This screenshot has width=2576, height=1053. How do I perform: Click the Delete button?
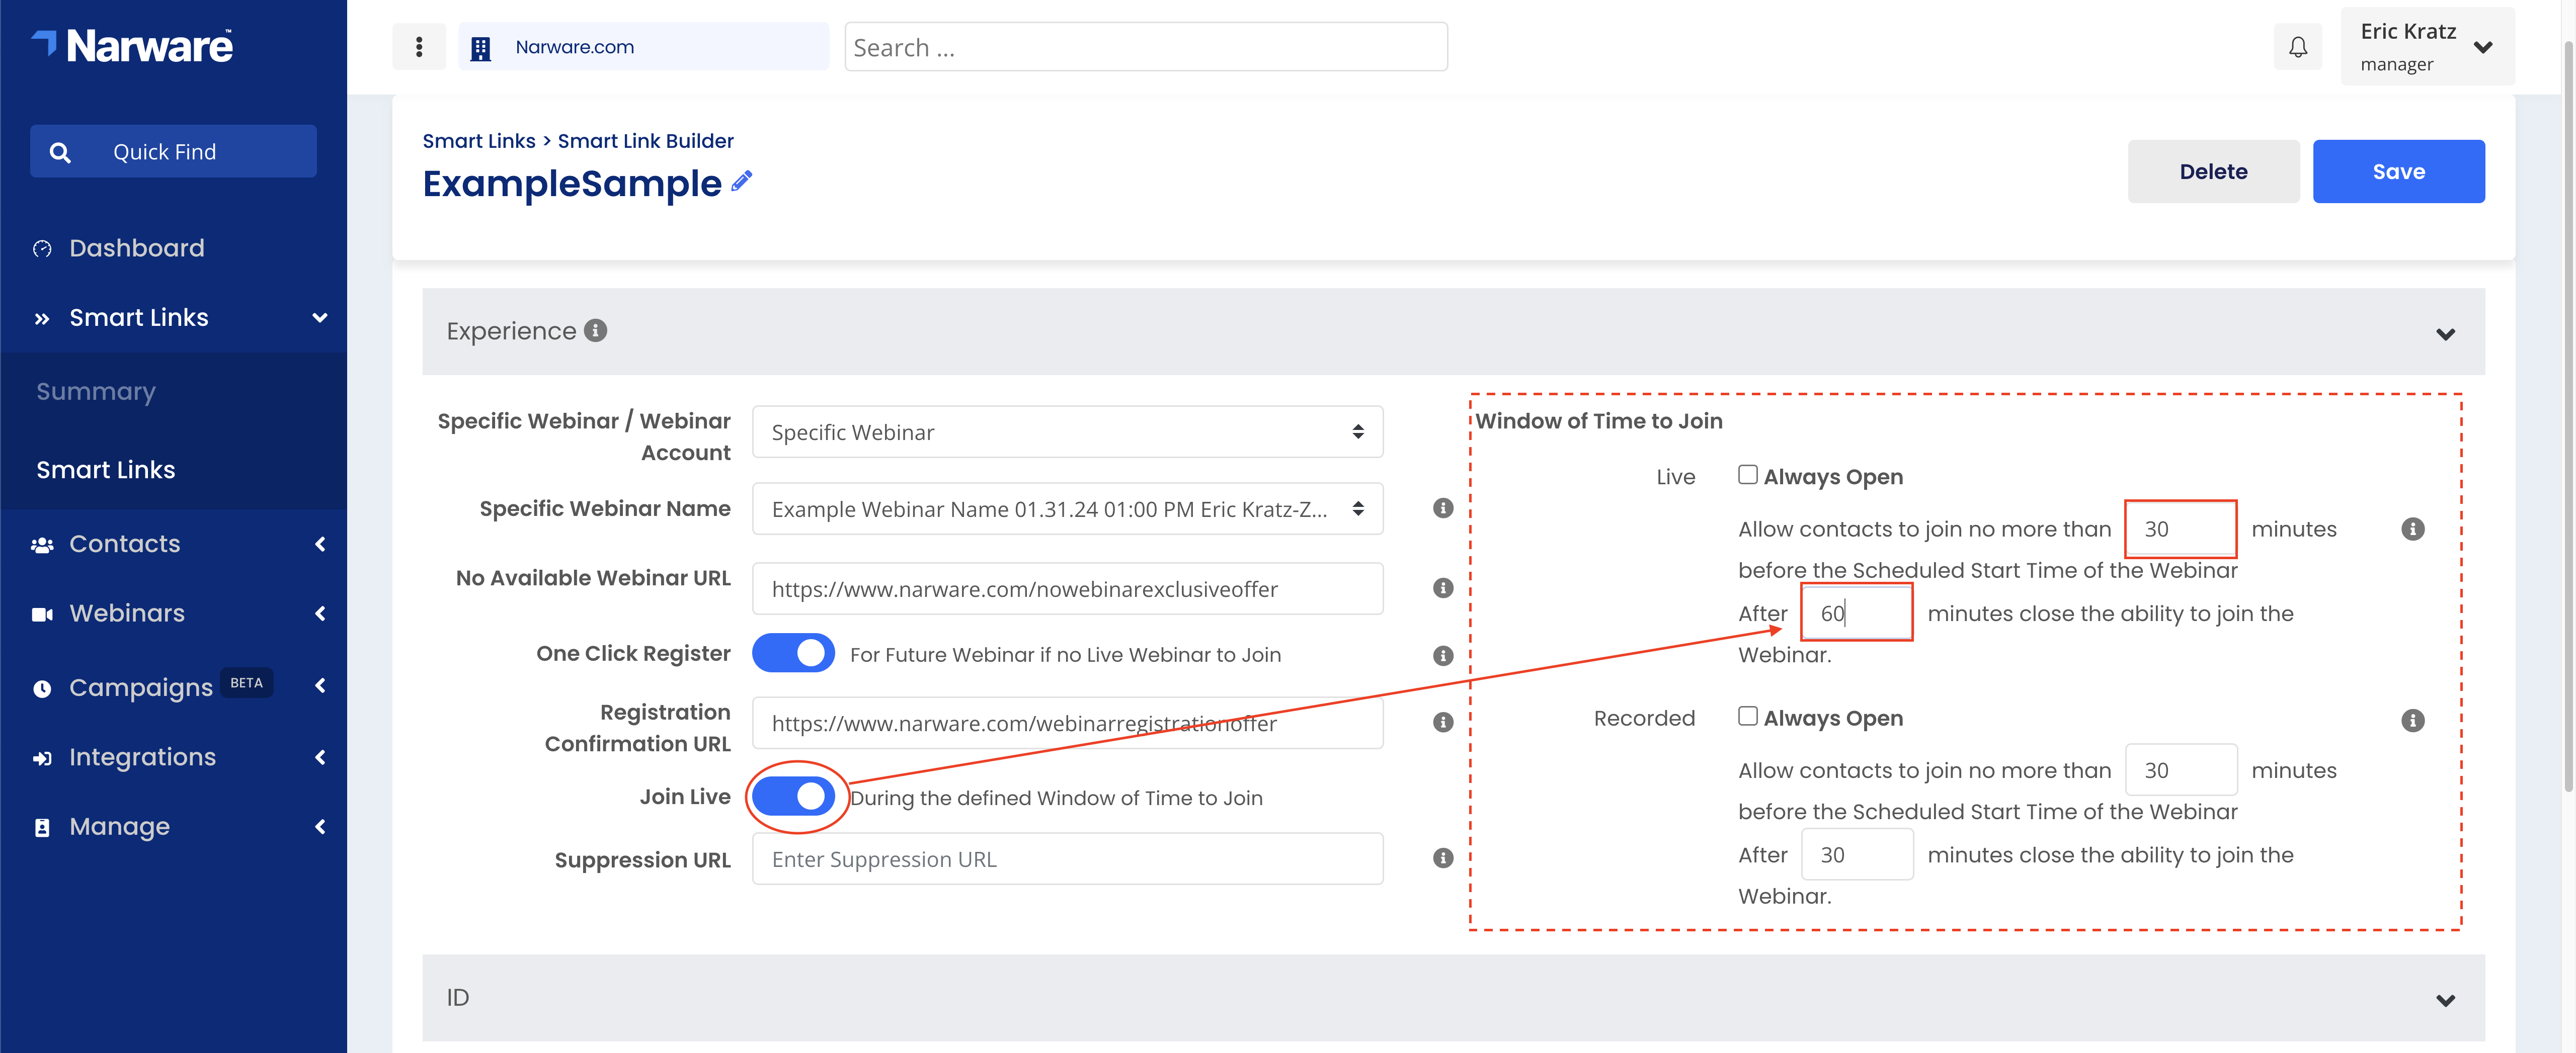tap(2213, 172)
